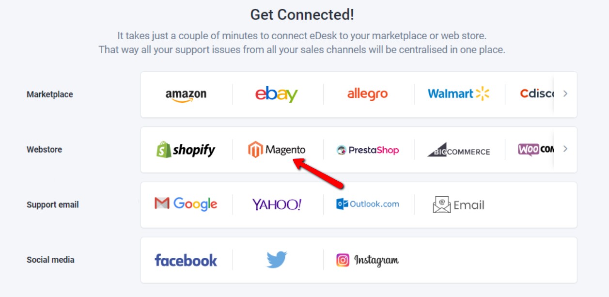Viewport: 609px width, 297px height.
Task: Connect a Shopify webstore
Action: 186,149
